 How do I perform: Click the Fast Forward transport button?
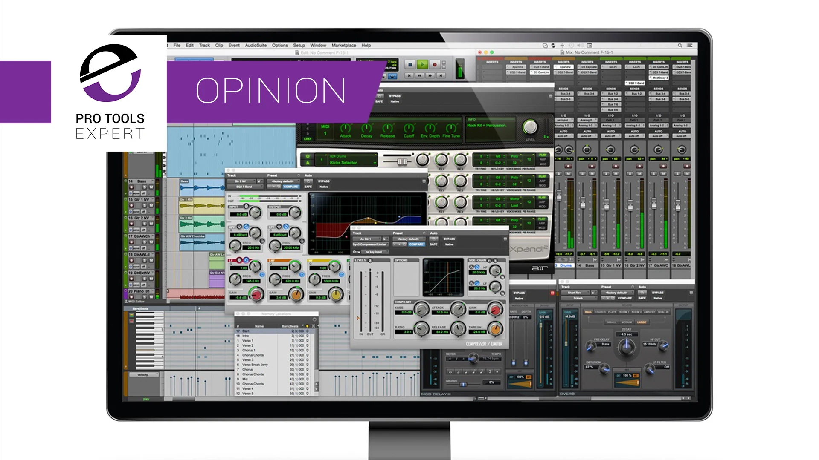point(430,75)
